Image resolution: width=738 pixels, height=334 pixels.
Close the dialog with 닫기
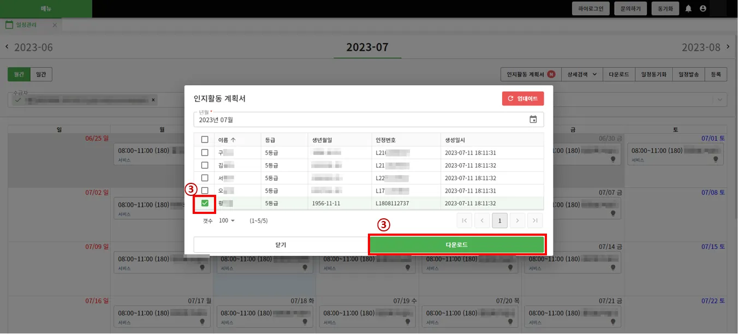281,245
